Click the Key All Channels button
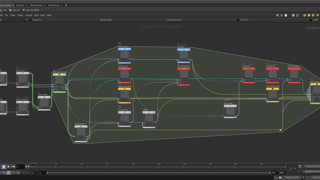The width and height of the screenshot is (320, 180). click(312, 171)
